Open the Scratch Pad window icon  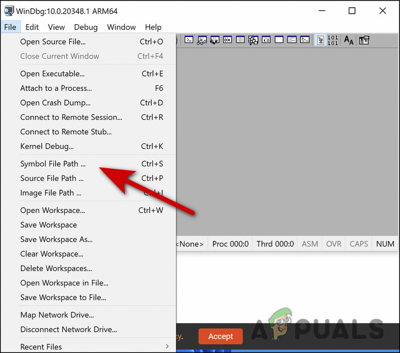pos(279,40)
